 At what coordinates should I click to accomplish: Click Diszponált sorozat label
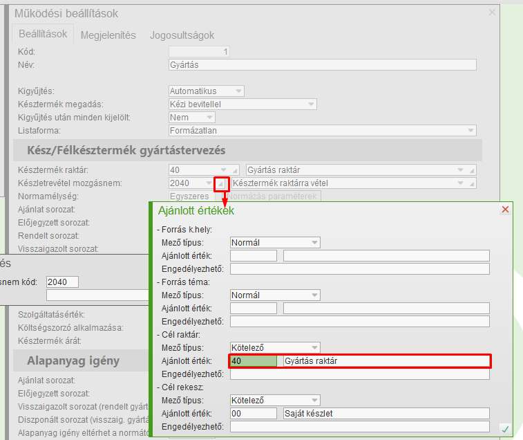pos(84,420)
